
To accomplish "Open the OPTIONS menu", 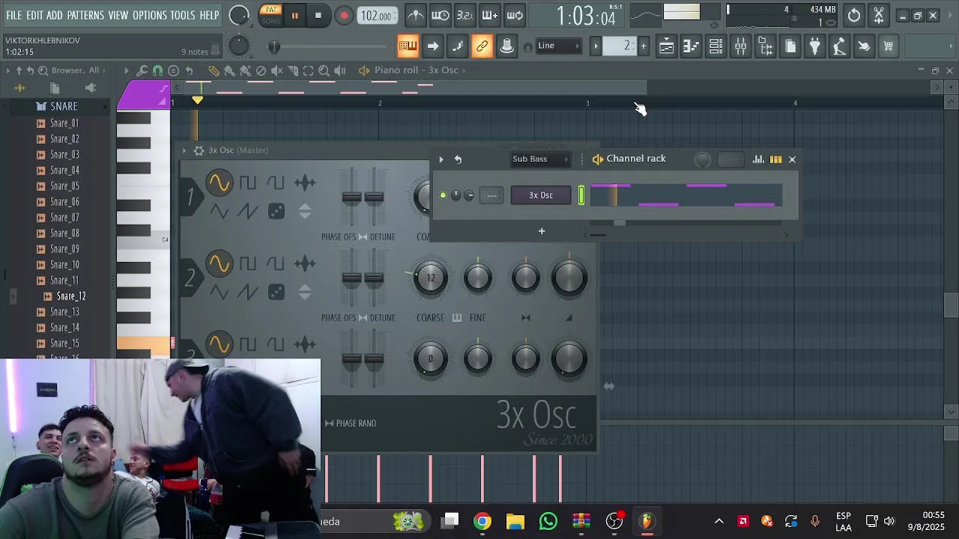I will coord(150,15).
